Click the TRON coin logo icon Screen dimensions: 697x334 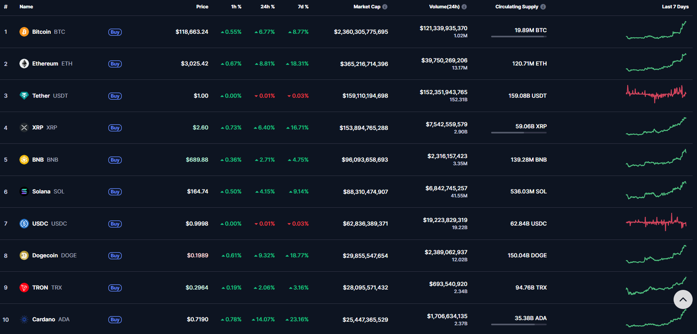tap(24, 288)
